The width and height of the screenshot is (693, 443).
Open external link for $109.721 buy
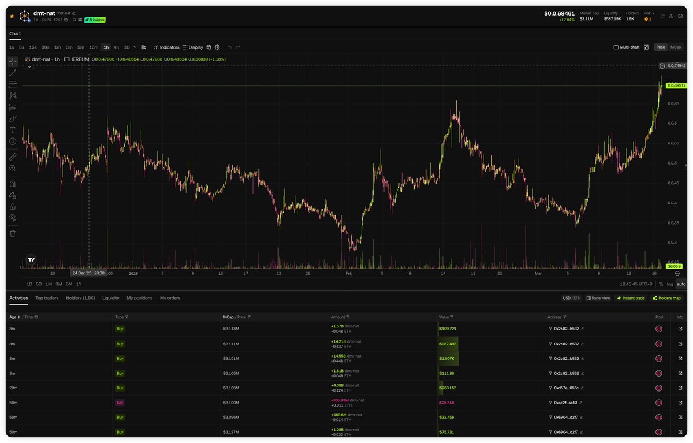[680, 329]
